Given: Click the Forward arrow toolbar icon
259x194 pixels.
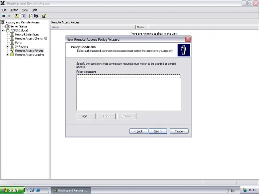Looking at the screenshot, I should coord(9,16).
